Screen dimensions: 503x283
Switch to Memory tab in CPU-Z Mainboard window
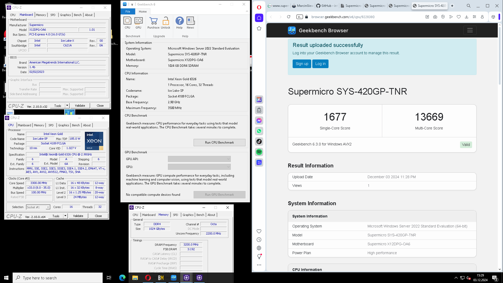(x=41, y=15)
